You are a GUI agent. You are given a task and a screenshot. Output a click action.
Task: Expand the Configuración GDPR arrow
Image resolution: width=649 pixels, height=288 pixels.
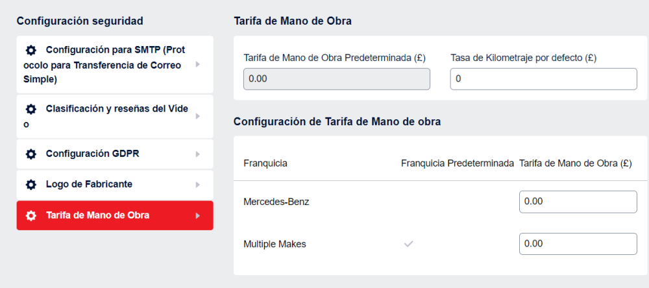click(x=197, y=154)
